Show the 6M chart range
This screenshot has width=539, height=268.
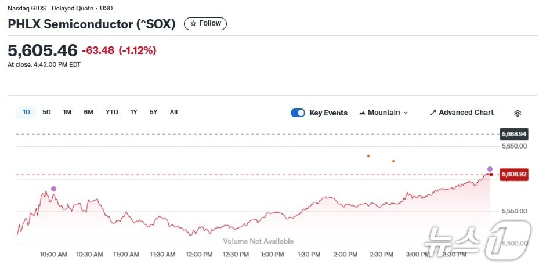coord(88,112)
